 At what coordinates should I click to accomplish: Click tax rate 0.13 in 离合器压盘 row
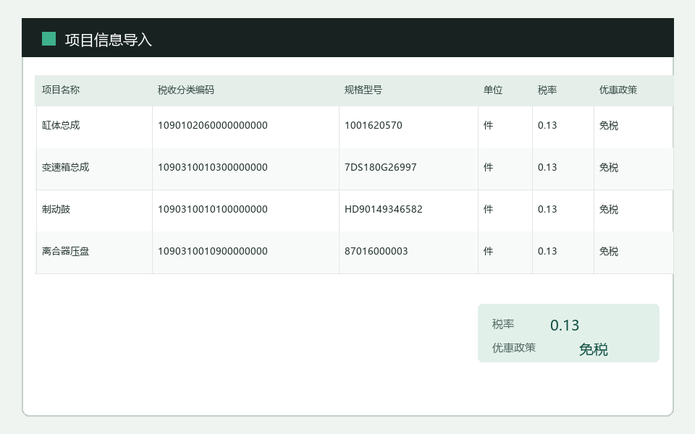click(547, 251)
